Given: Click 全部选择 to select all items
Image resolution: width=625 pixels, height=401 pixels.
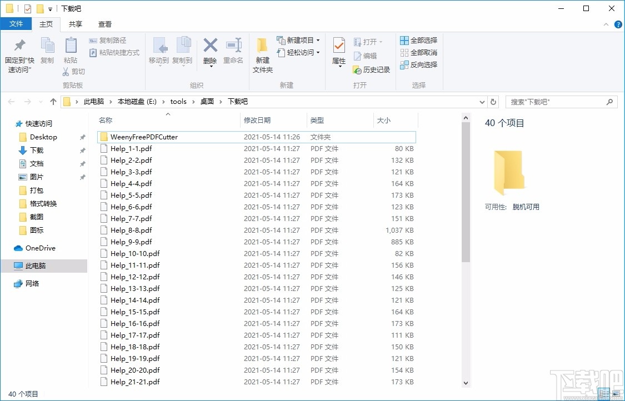Looking at the screenshot, I should (418, 39).
